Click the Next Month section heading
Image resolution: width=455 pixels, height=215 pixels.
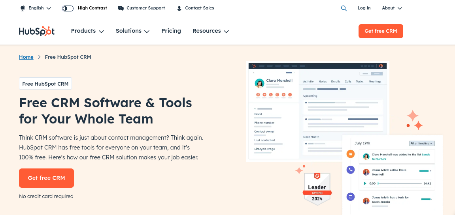311,137
